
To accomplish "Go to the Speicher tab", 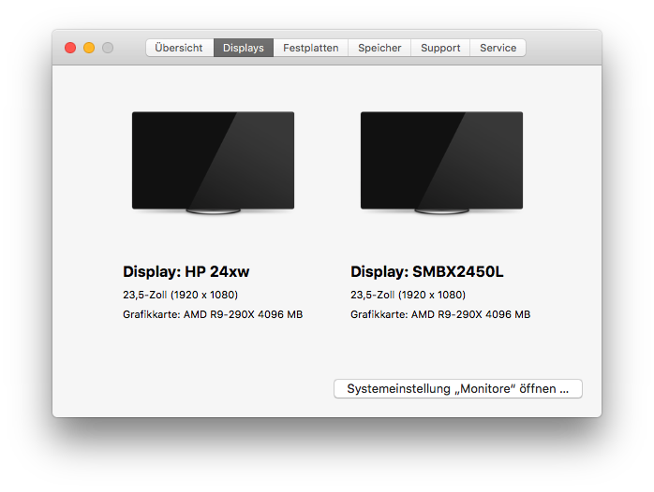I will coord(379,48).
